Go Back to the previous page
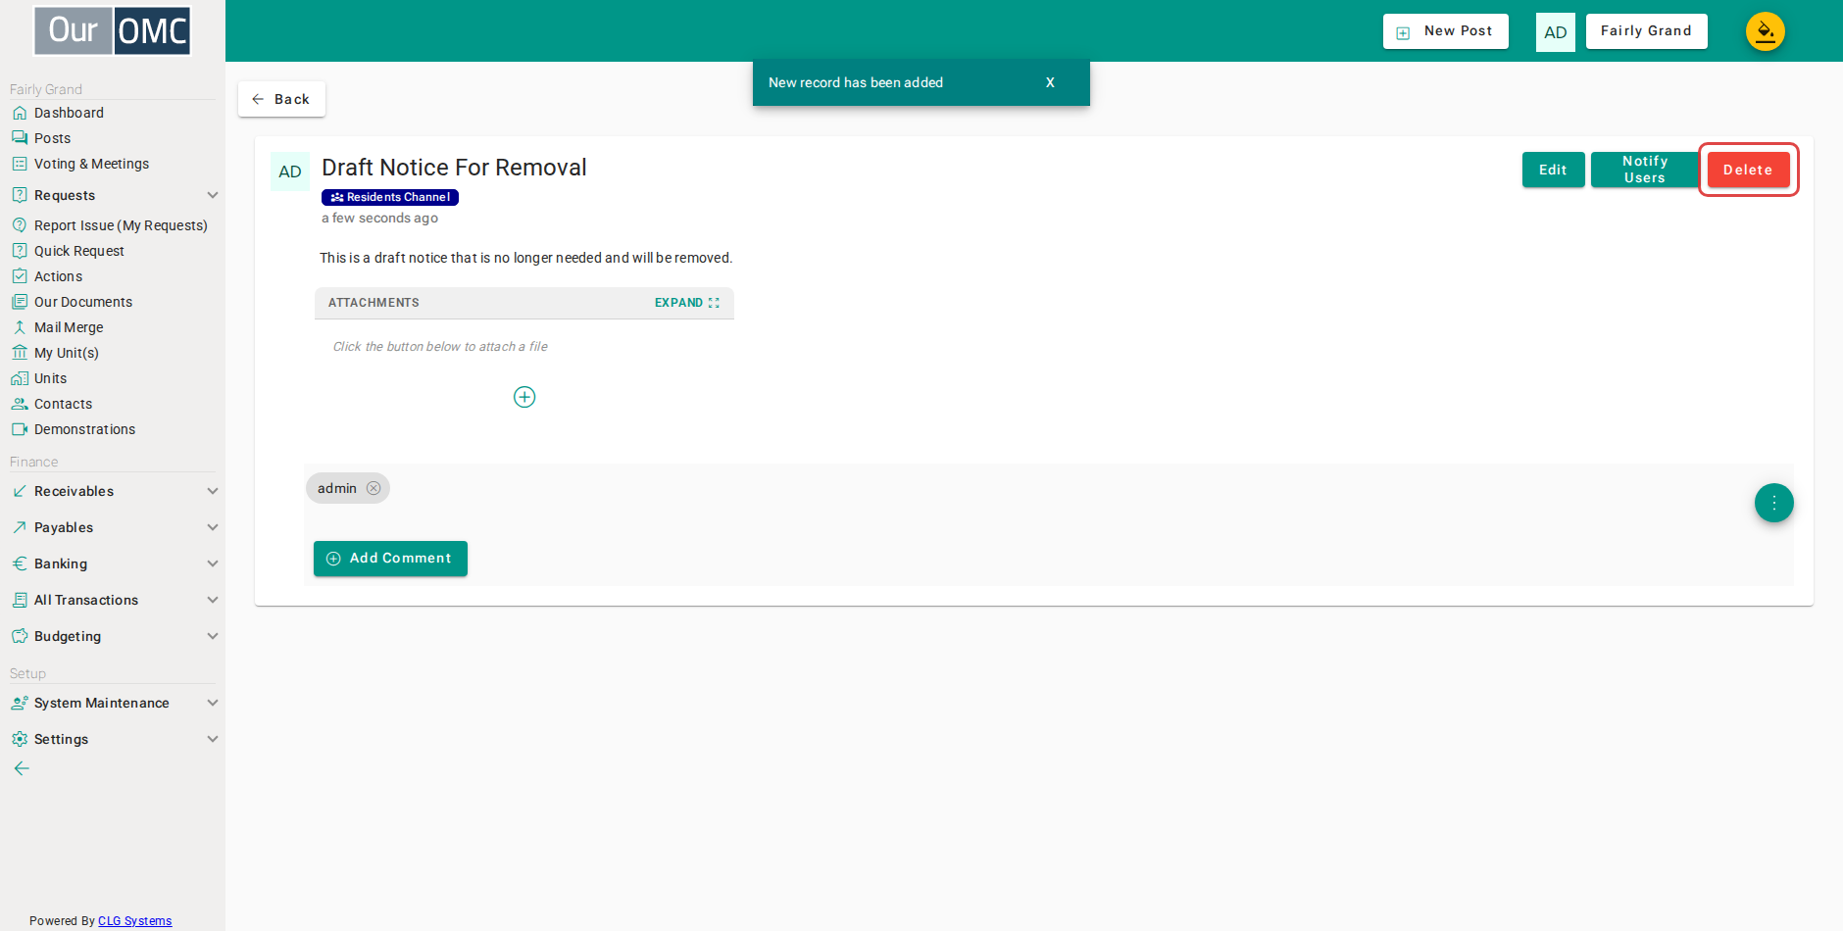1843x931 pixels. (281, 99)
